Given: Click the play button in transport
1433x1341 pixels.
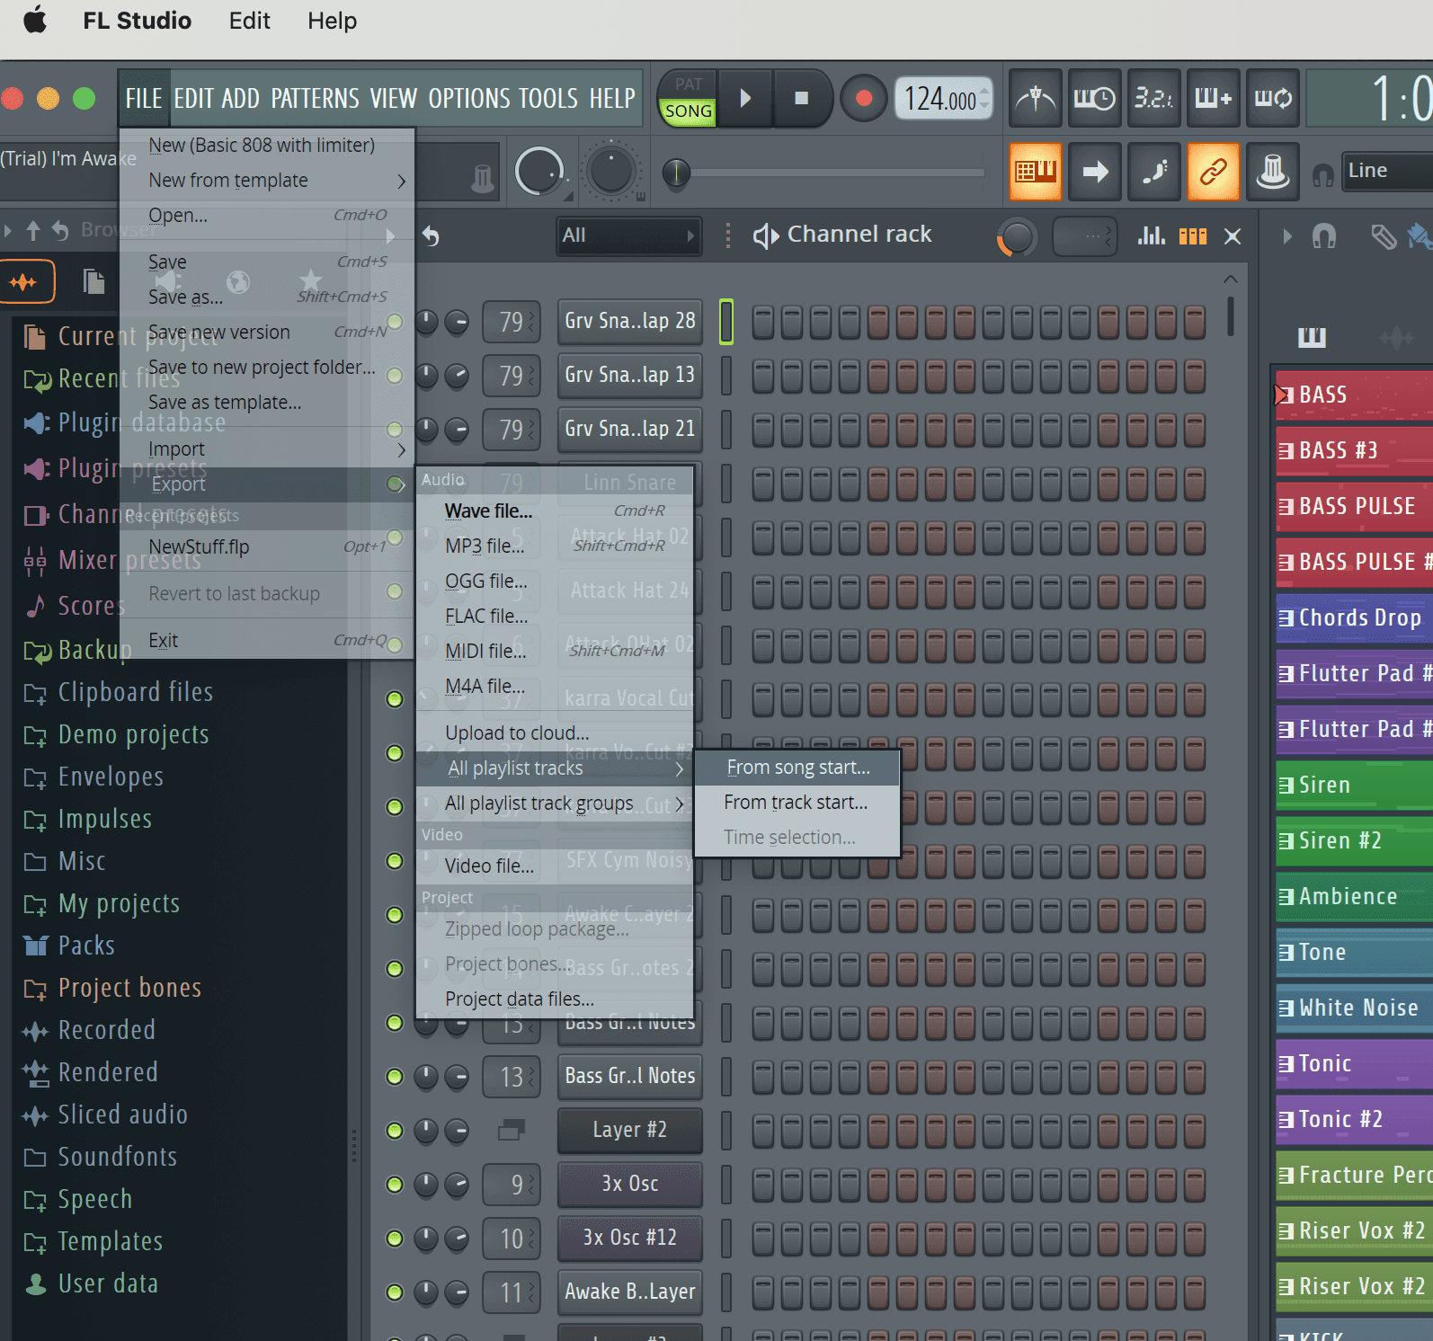Looking at the screenshot, I should [x=745, y=98].
